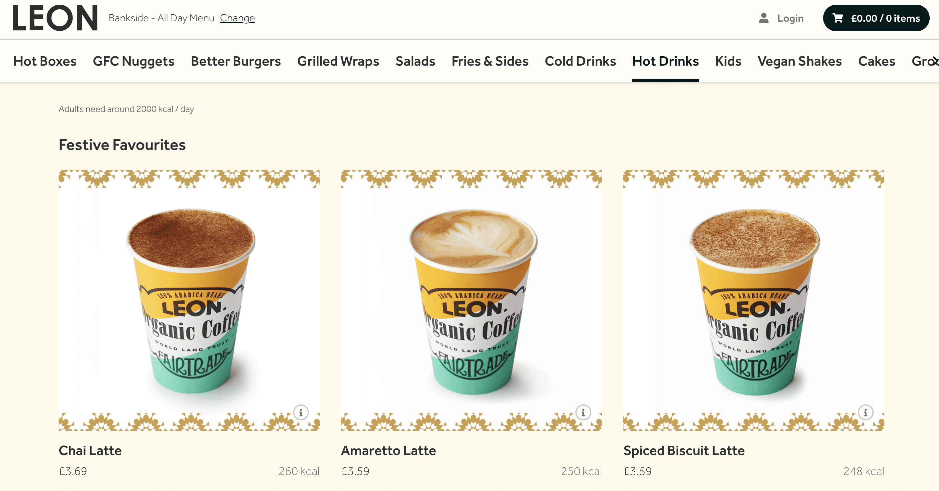
Task: Select the Amaretto Latte product image
Action: 471,300
